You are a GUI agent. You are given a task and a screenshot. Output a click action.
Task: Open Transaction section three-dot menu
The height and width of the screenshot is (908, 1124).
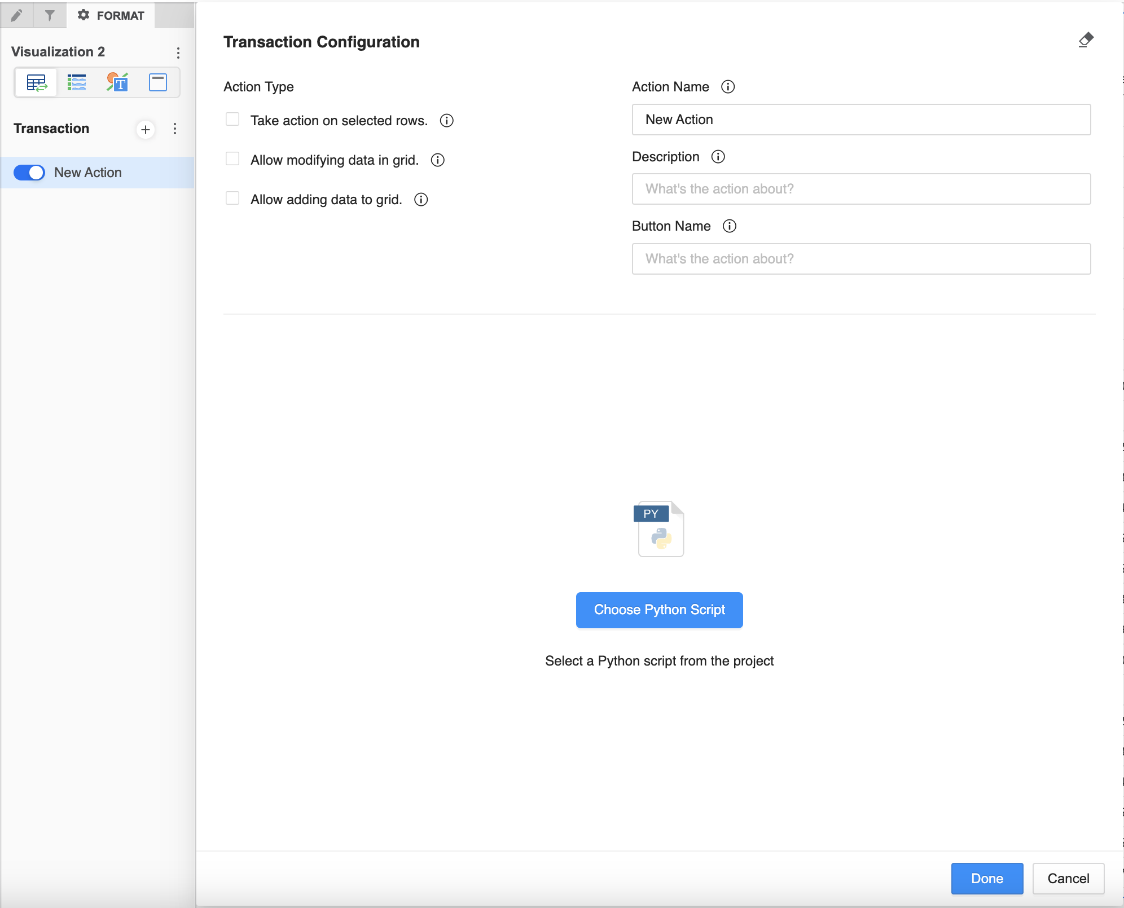pyautogui.click(x=175, y=129)
